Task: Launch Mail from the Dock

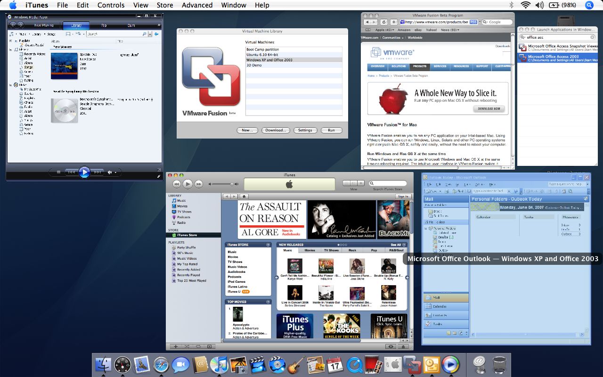Action: (142, 365)
